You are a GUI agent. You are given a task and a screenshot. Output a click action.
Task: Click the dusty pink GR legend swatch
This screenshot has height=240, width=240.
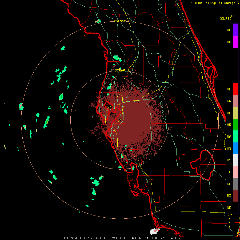[x=235, y=101]
